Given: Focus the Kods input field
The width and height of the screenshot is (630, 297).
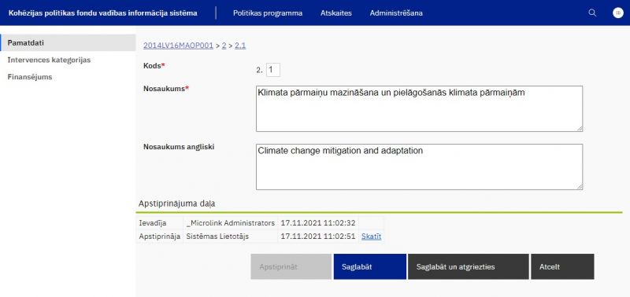Looking at the screenshot, I should pos(273,70).
